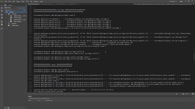Expand the Network tree node

(x=7, y=24)
